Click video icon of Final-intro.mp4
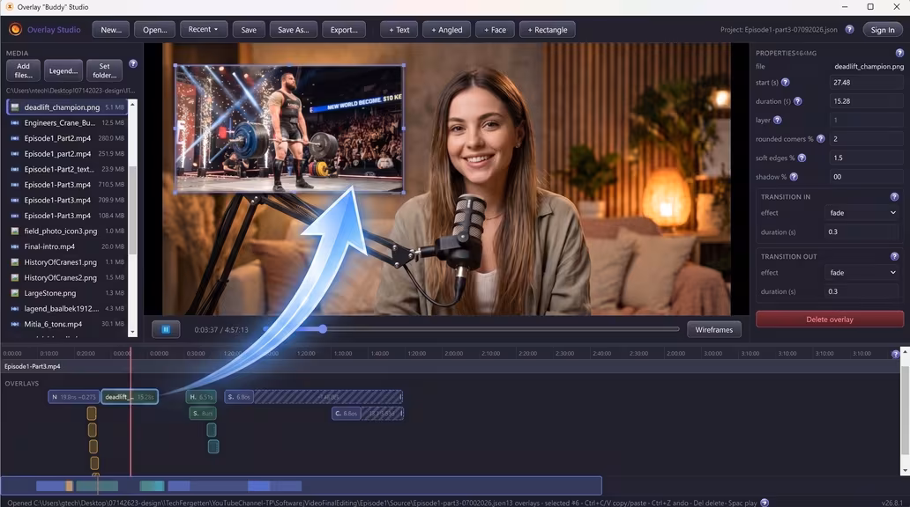 pos(15,246)
